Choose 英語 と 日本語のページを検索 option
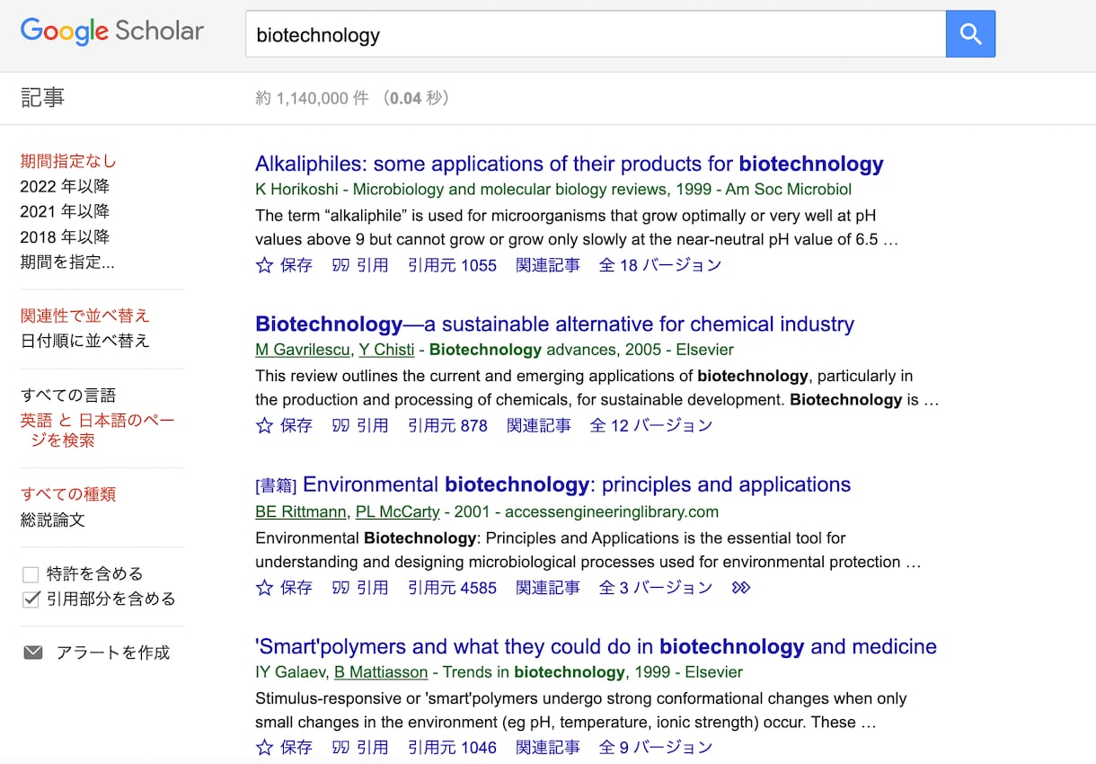This screenshot has width=1096, height=764. point(97,431)
